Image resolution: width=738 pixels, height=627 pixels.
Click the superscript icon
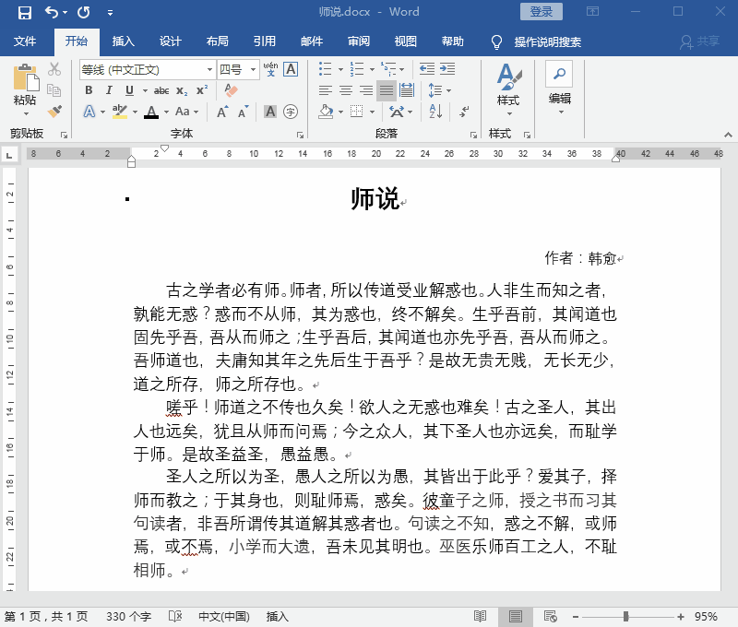pos(202,90)
